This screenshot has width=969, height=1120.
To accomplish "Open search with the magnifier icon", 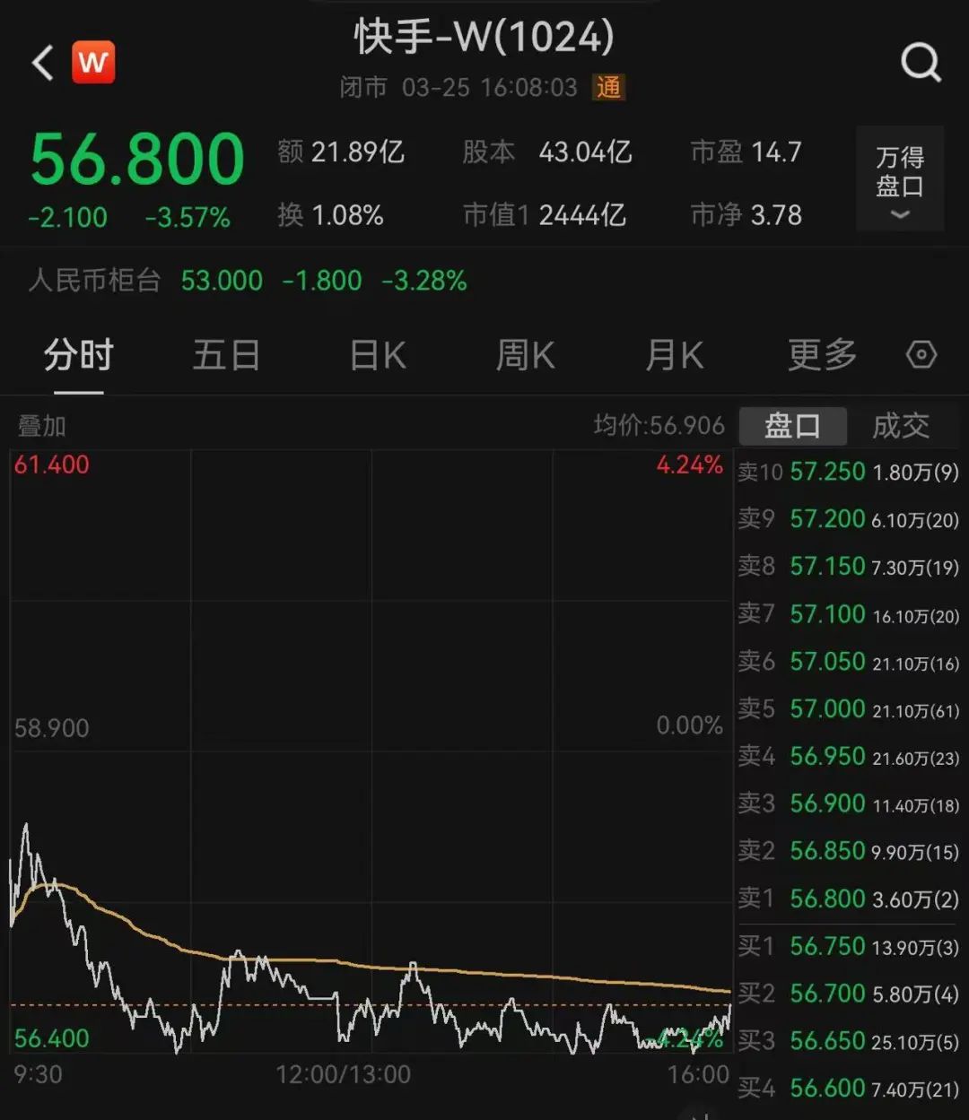I will click(921, 64).
